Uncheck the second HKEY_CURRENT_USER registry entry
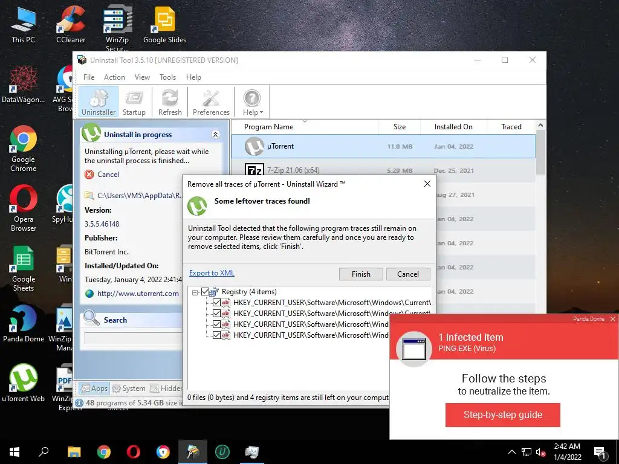619x464 pixels. (x=216, y=314)
